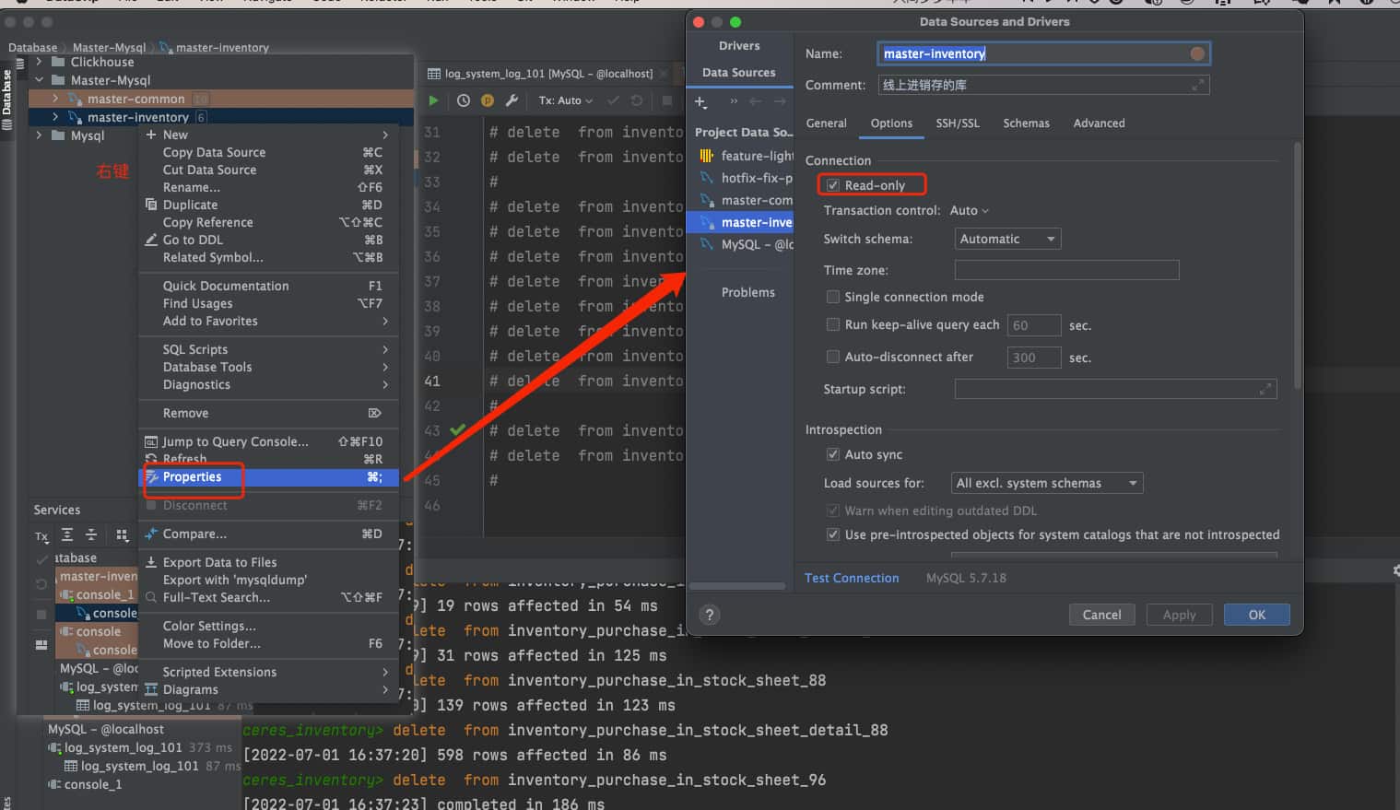The width and height of the screenshot is (1400, 810).
Task: Click the data source color circle in Name field
Action: (x=1197, y=53)
